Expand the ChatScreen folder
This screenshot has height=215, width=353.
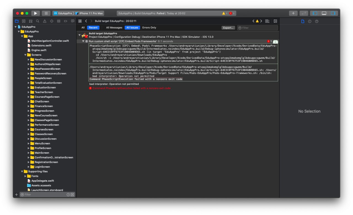[29, 101]
